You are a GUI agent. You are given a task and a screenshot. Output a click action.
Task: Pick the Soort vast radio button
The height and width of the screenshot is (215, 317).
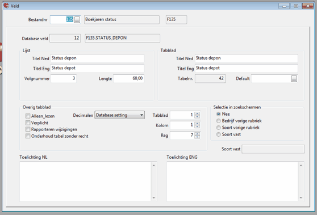pyautogui.click(x=218, y=134)
